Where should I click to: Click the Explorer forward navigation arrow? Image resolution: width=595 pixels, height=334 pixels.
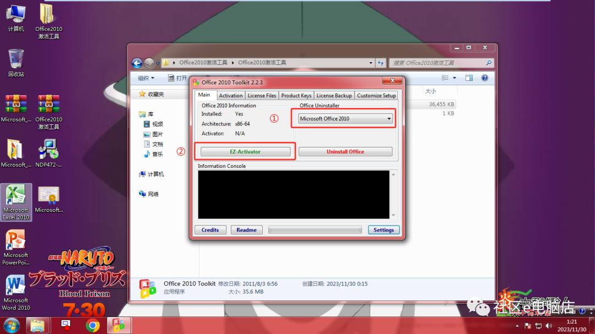[149, 63]
